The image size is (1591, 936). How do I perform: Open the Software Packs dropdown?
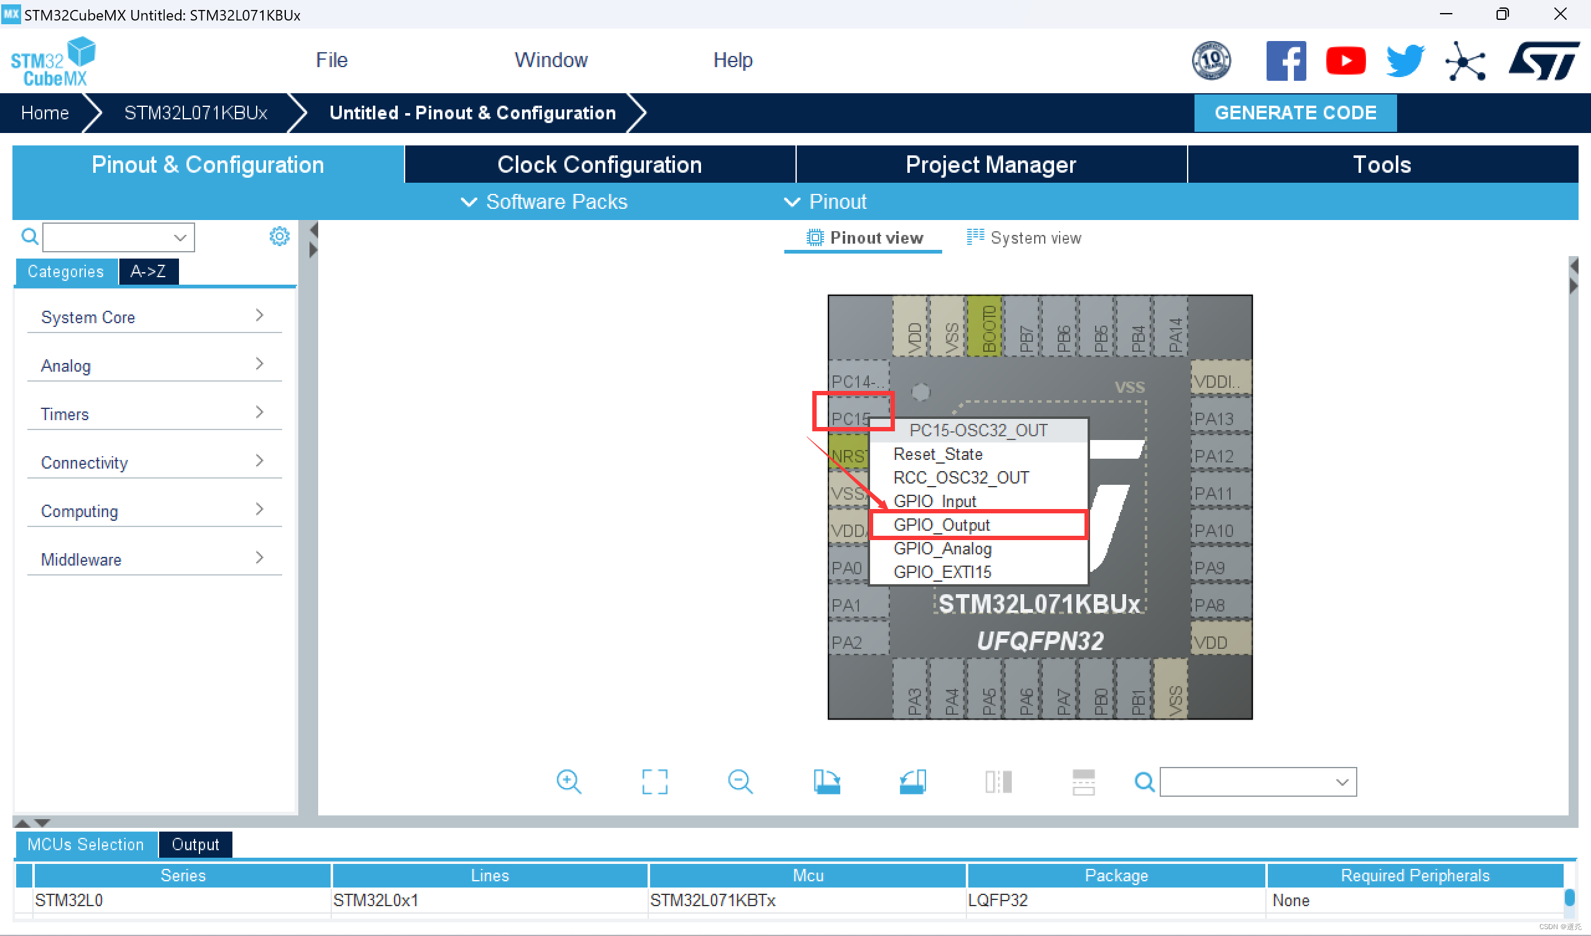[x=544, y=201]
